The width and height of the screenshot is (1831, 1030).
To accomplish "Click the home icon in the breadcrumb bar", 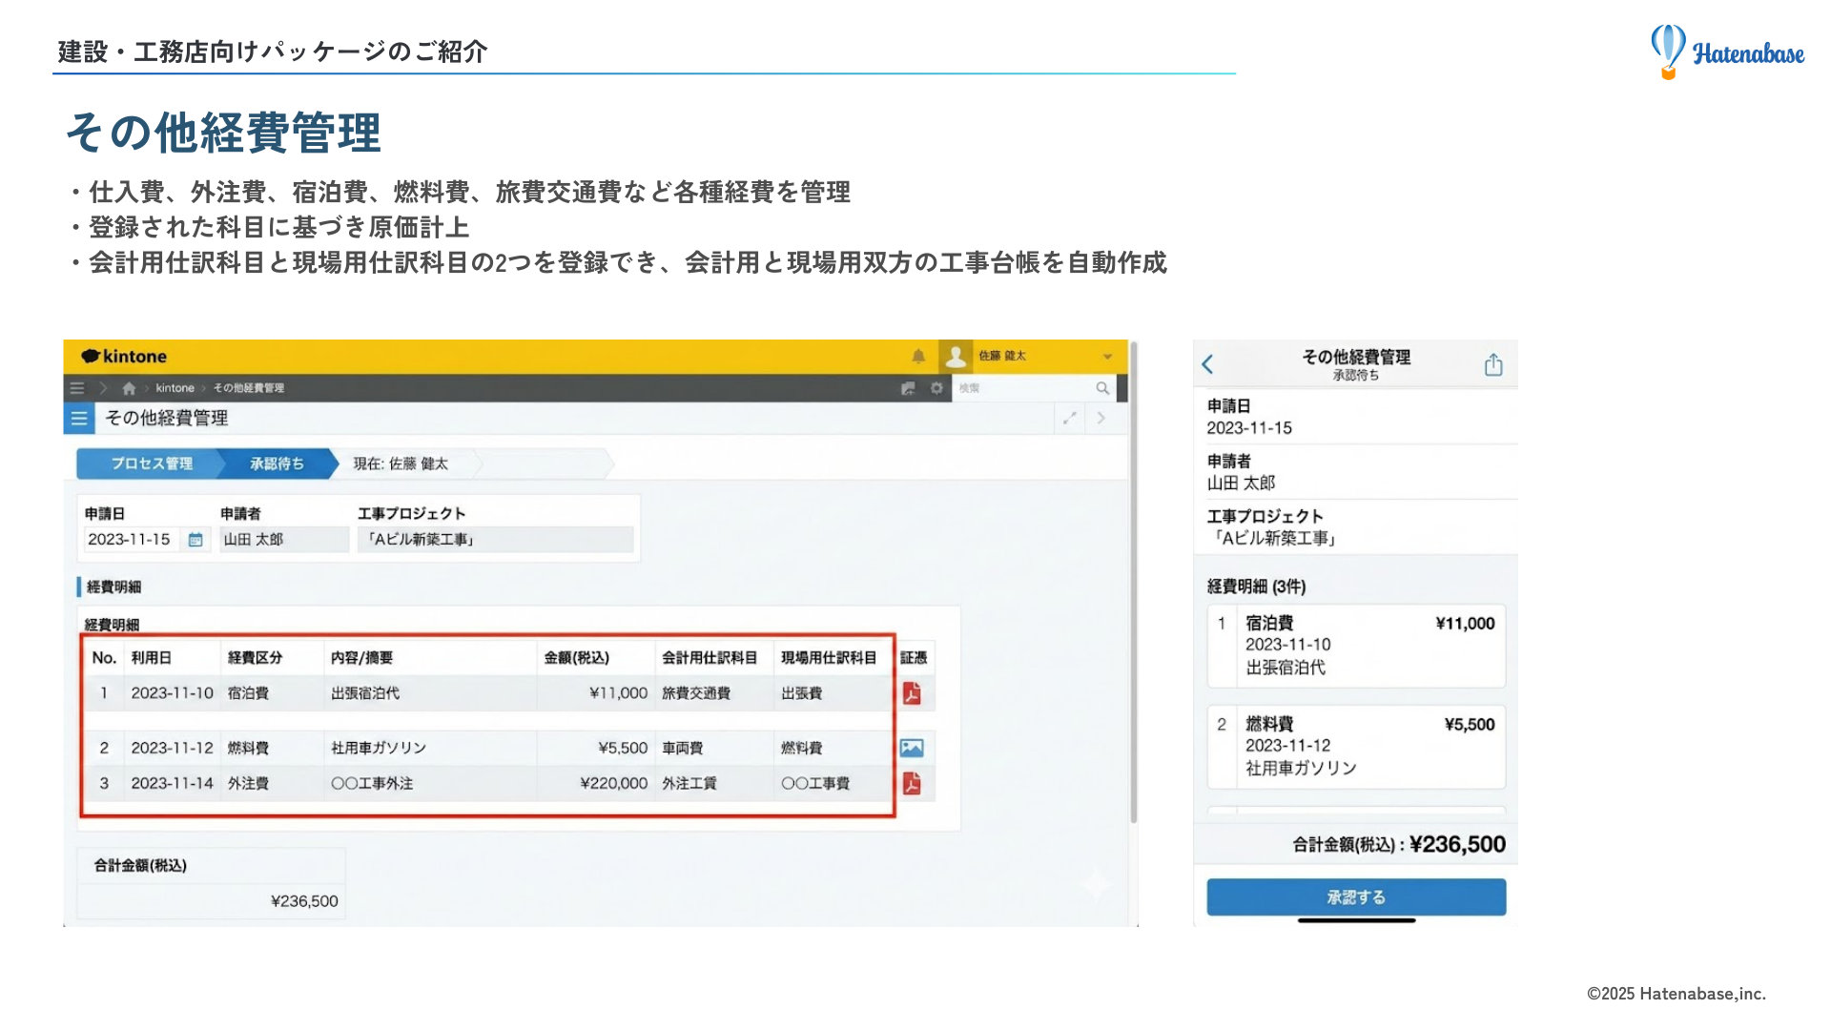I will coord(128,388).
